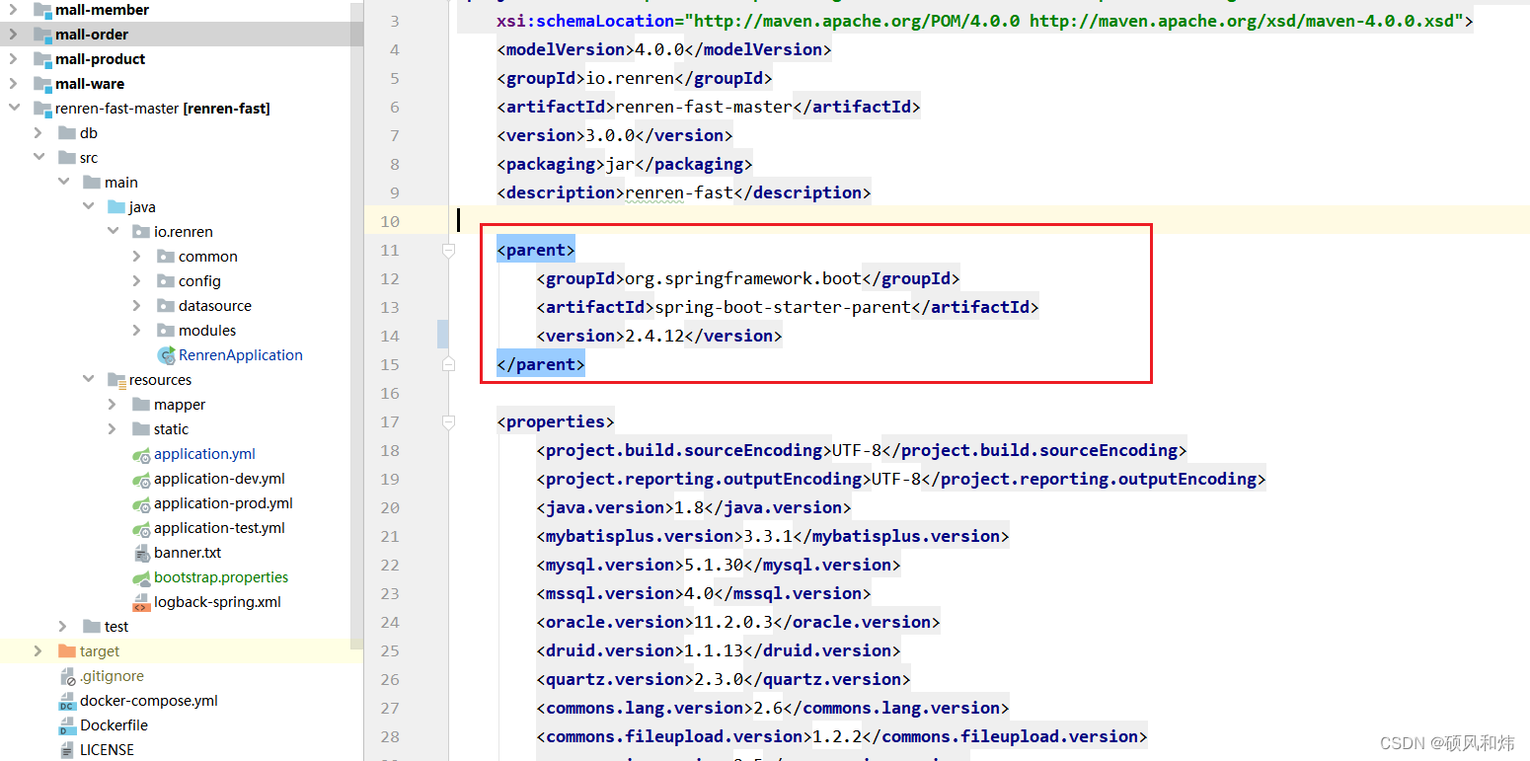Open the RenrenApplication class name
Screen dimensions: 1530x761
pos(241,355)
